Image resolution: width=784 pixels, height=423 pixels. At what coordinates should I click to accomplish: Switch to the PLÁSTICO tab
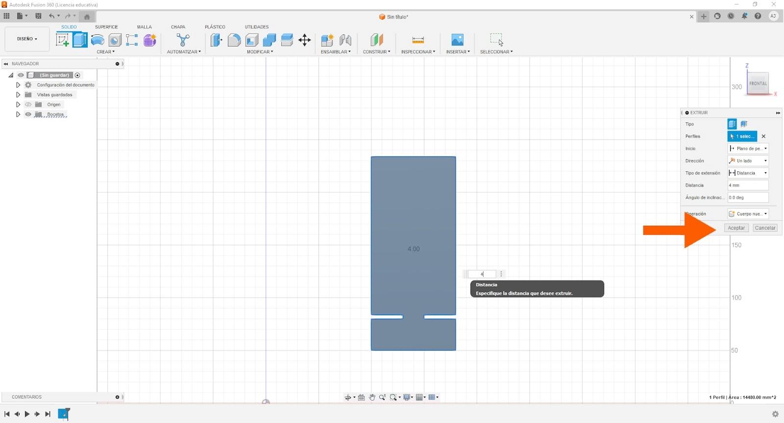pos(215,27)
